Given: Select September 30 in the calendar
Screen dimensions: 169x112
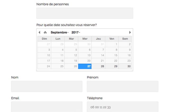Looking at the screenshot, I should point(125,66).
